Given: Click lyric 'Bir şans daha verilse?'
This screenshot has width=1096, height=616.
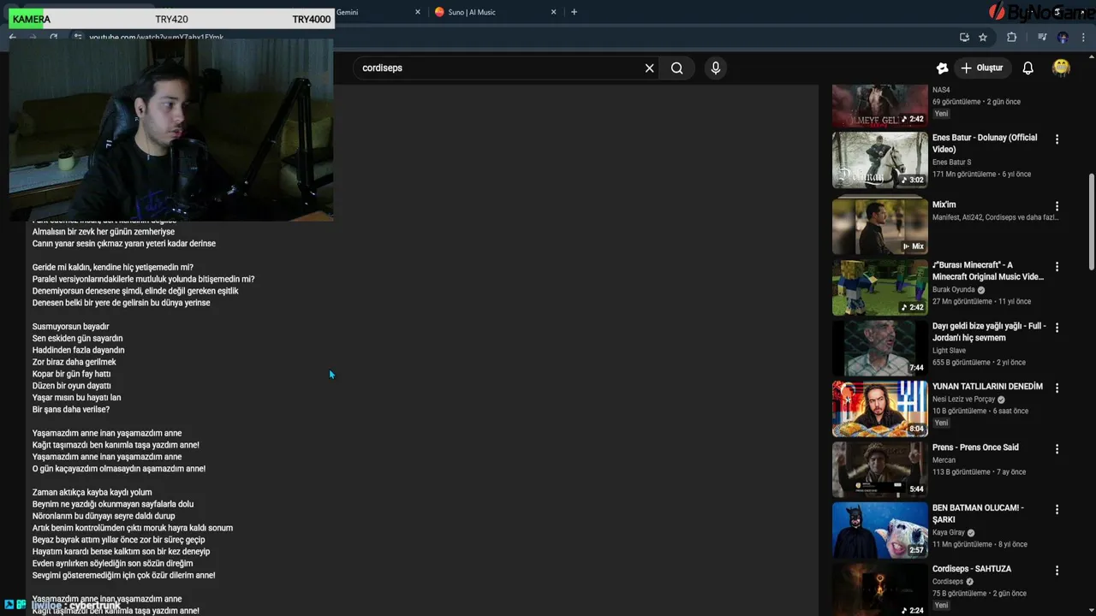Looking at the screenshot, I should (71, 410).
